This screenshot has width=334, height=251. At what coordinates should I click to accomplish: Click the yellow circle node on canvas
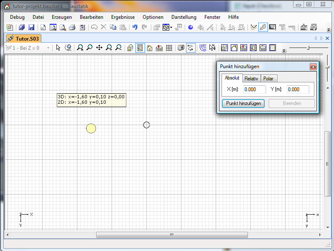click(x=91, y=128)
